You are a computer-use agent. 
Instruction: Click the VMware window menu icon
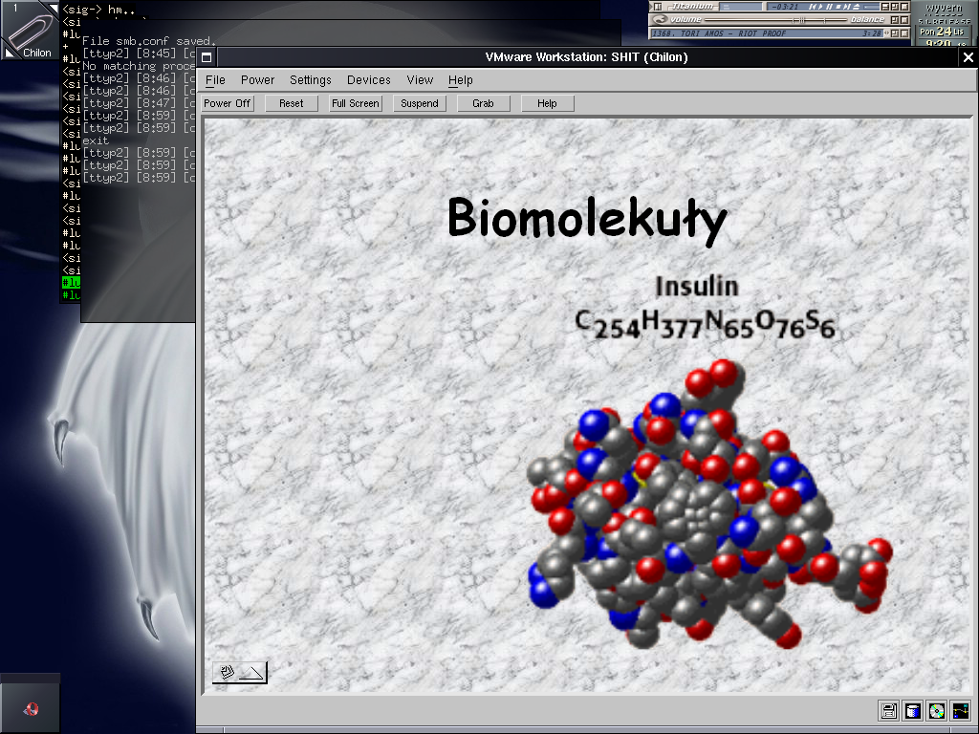click(207, 57)
